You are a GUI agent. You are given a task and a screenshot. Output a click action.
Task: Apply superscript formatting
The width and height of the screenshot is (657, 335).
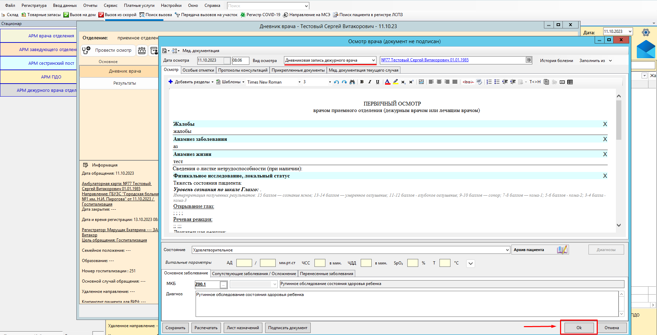coord(411,82)
